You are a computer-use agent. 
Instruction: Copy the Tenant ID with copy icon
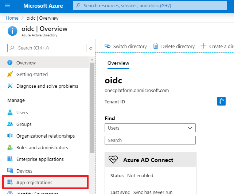click(x=221, y=101)
